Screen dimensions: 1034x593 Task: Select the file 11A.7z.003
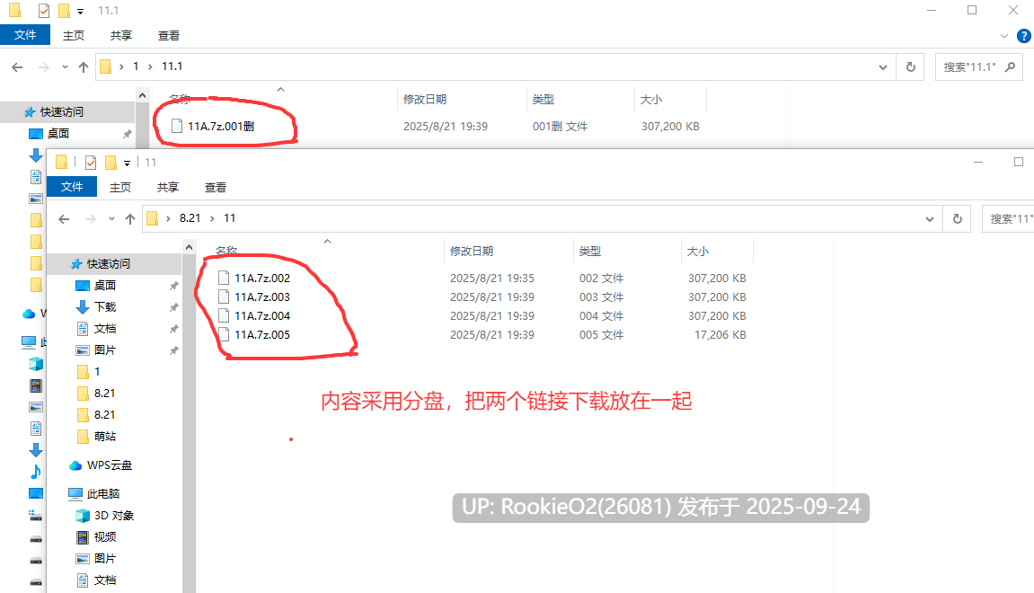point(261,296)
